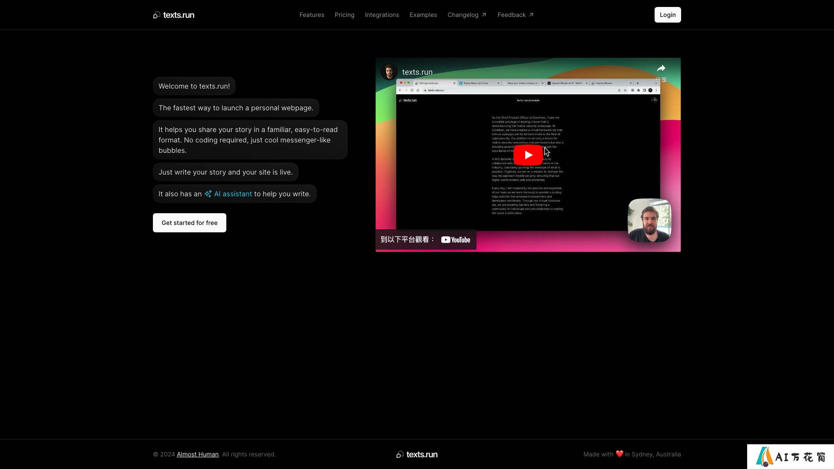Open the Pricing nav item
Screen dimensions: 834x469
pyautogui.click(x=344, y=15)
